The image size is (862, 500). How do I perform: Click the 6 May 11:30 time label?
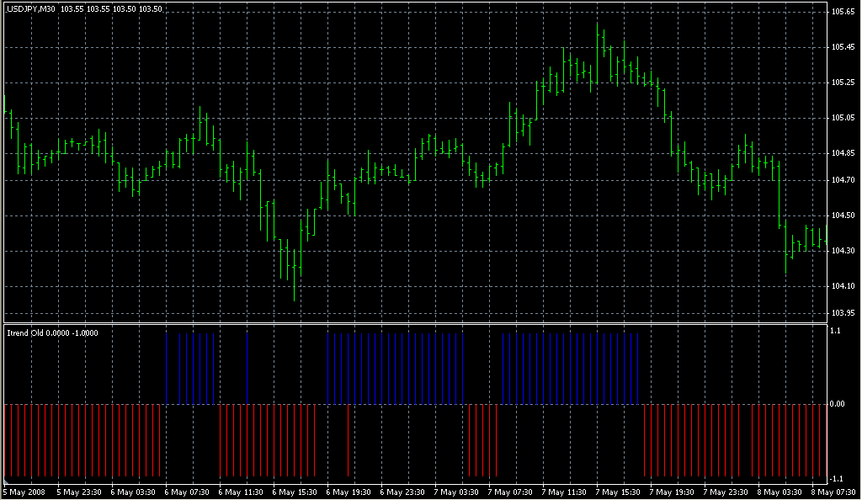[x=241, y=492]
